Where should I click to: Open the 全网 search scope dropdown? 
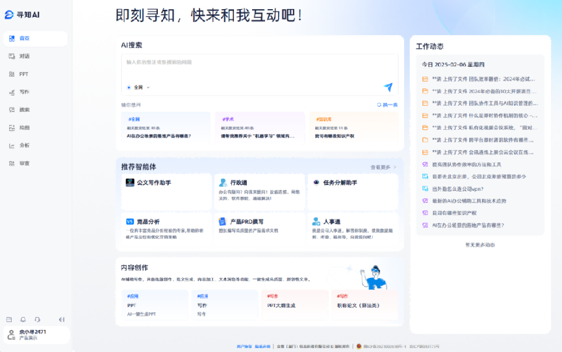pos(138,87)
